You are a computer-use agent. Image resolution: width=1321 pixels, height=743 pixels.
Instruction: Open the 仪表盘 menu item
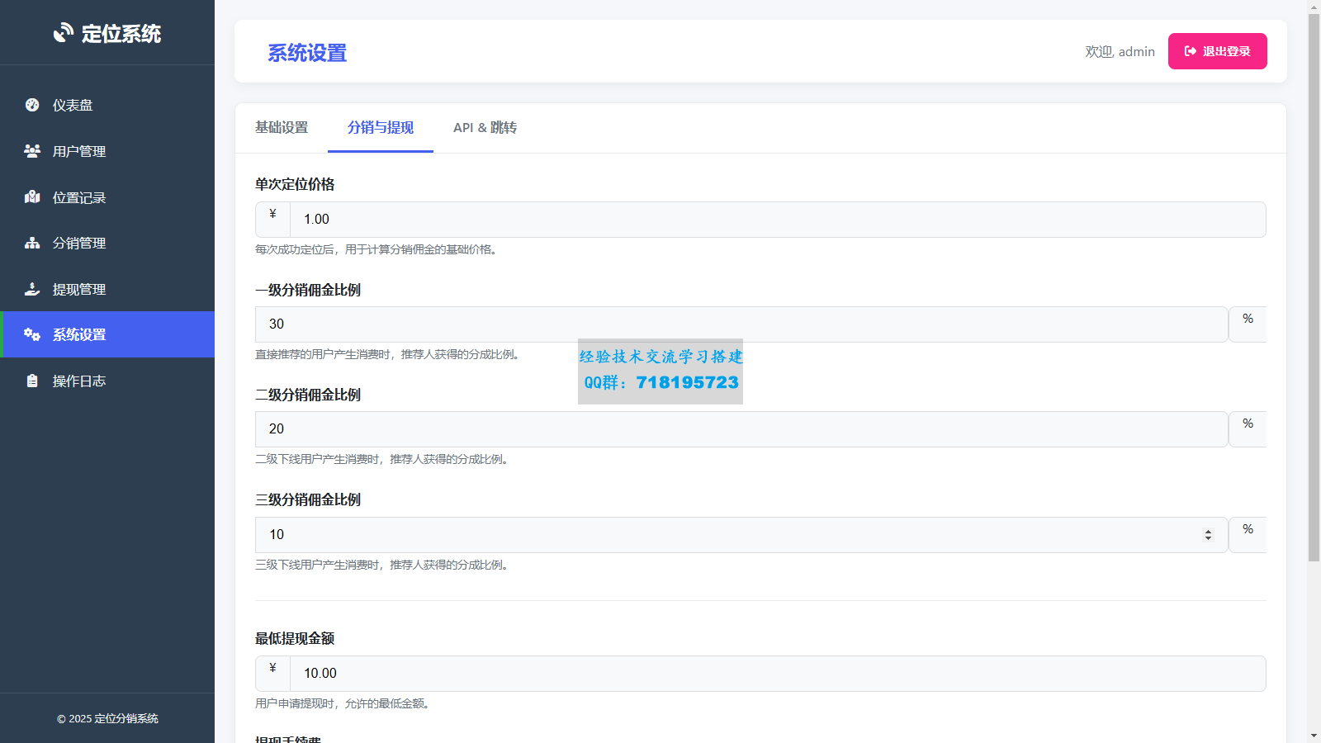[107, 105]
